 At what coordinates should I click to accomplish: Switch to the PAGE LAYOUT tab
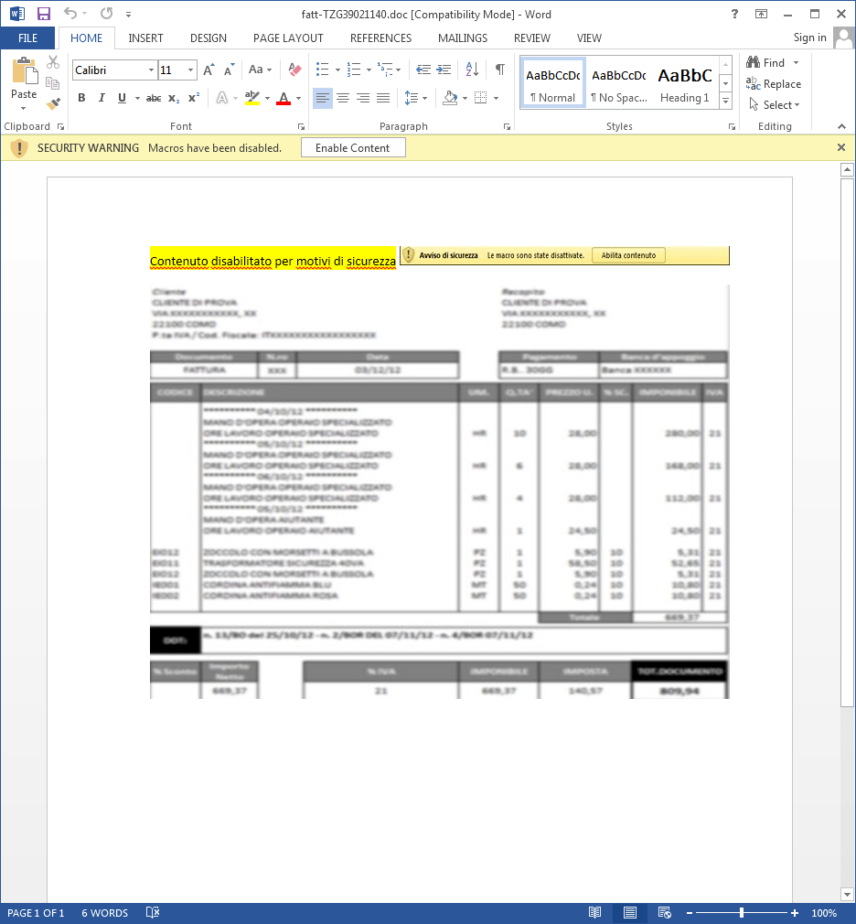pos(288,38)
